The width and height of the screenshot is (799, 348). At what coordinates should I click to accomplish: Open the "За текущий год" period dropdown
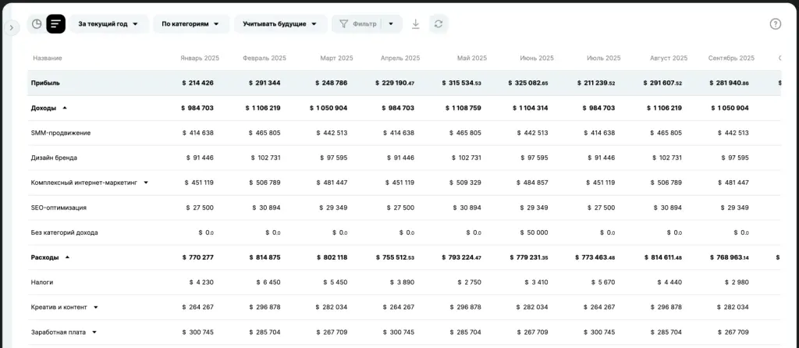coord(109,24)
